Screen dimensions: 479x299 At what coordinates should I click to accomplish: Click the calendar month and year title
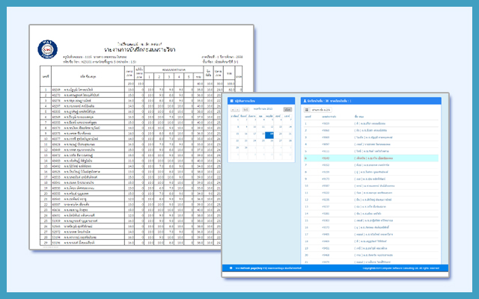[x=263, y=109]
